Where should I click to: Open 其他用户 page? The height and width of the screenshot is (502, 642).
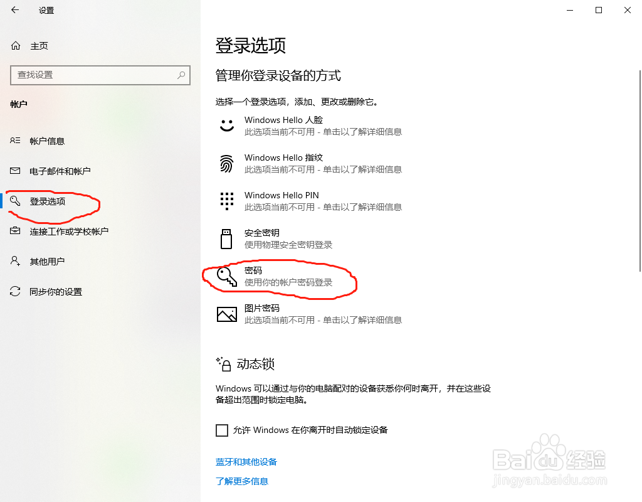(x=47, y=262)
